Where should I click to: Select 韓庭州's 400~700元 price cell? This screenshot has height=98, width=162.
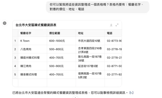click(x=61, y=58)
